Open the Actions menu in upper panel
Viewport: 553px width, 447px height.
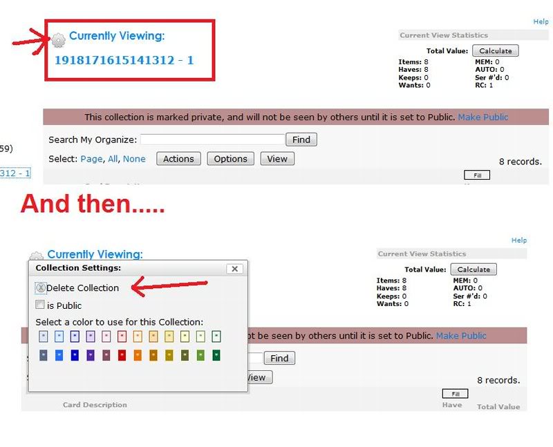coord(178,159)
